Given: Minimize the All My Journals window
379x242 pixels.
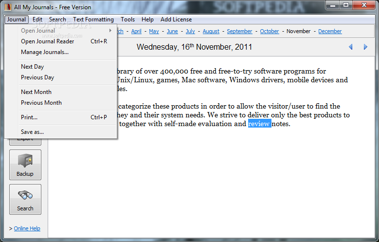Looking at the screenshot, I should [x=333, y=5].
